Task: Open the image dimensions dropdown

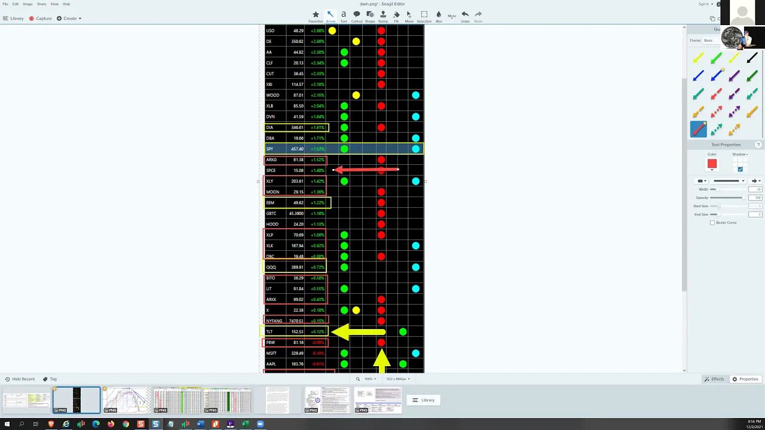Action: pos(398,379)
